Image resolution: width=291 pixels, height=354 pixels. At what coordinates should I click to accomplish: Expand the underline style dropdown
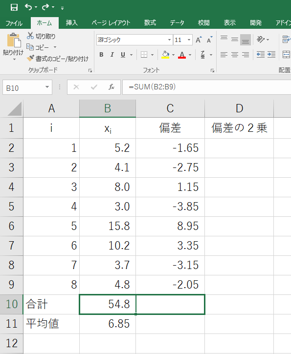131,55
